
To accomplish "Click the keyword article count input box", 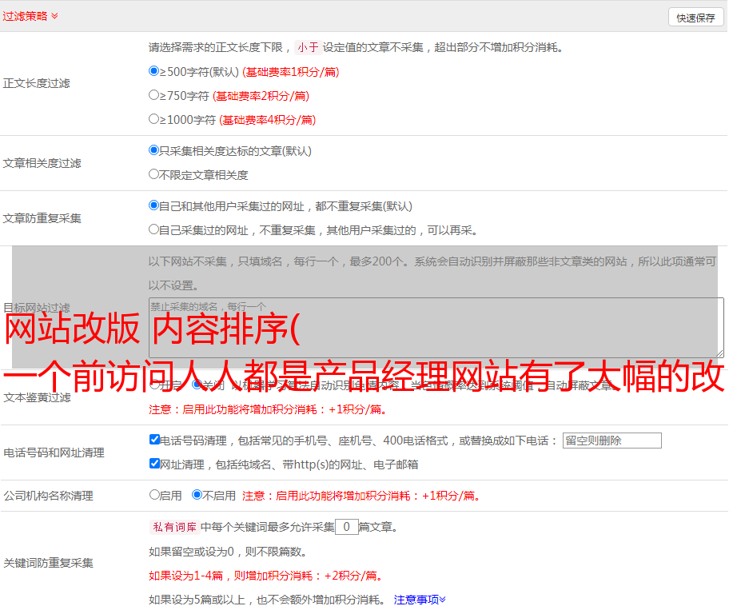I will coord(346,527).
